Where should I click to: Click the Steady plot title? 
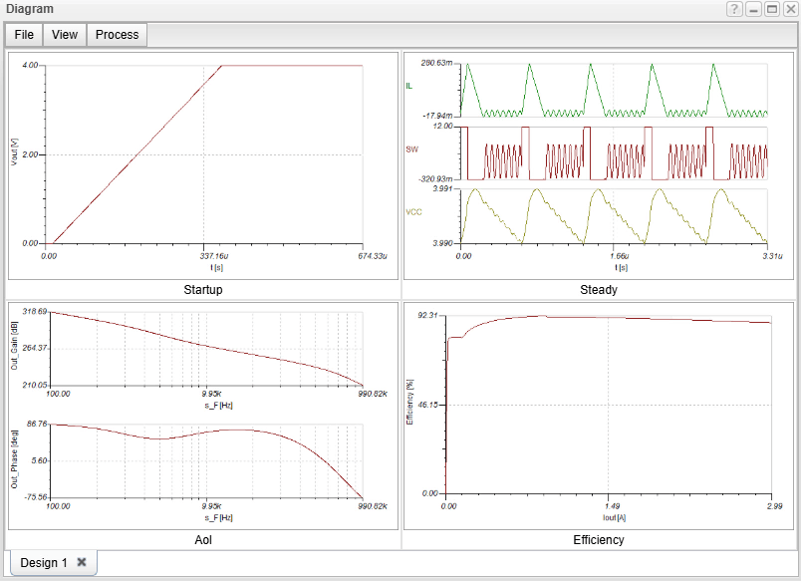[x=599, y=290]
